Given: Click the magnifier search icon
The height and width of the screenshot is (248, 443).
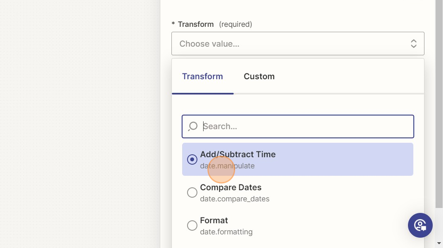Looking at the screenshot, I should click(192, 126).
